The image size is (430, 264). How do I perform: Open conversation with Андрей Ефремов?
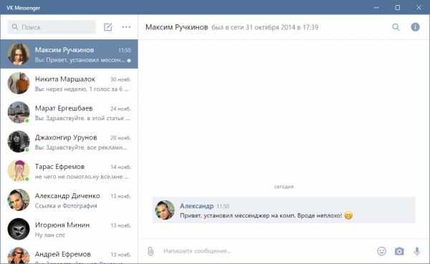click(x=69, y=254)
